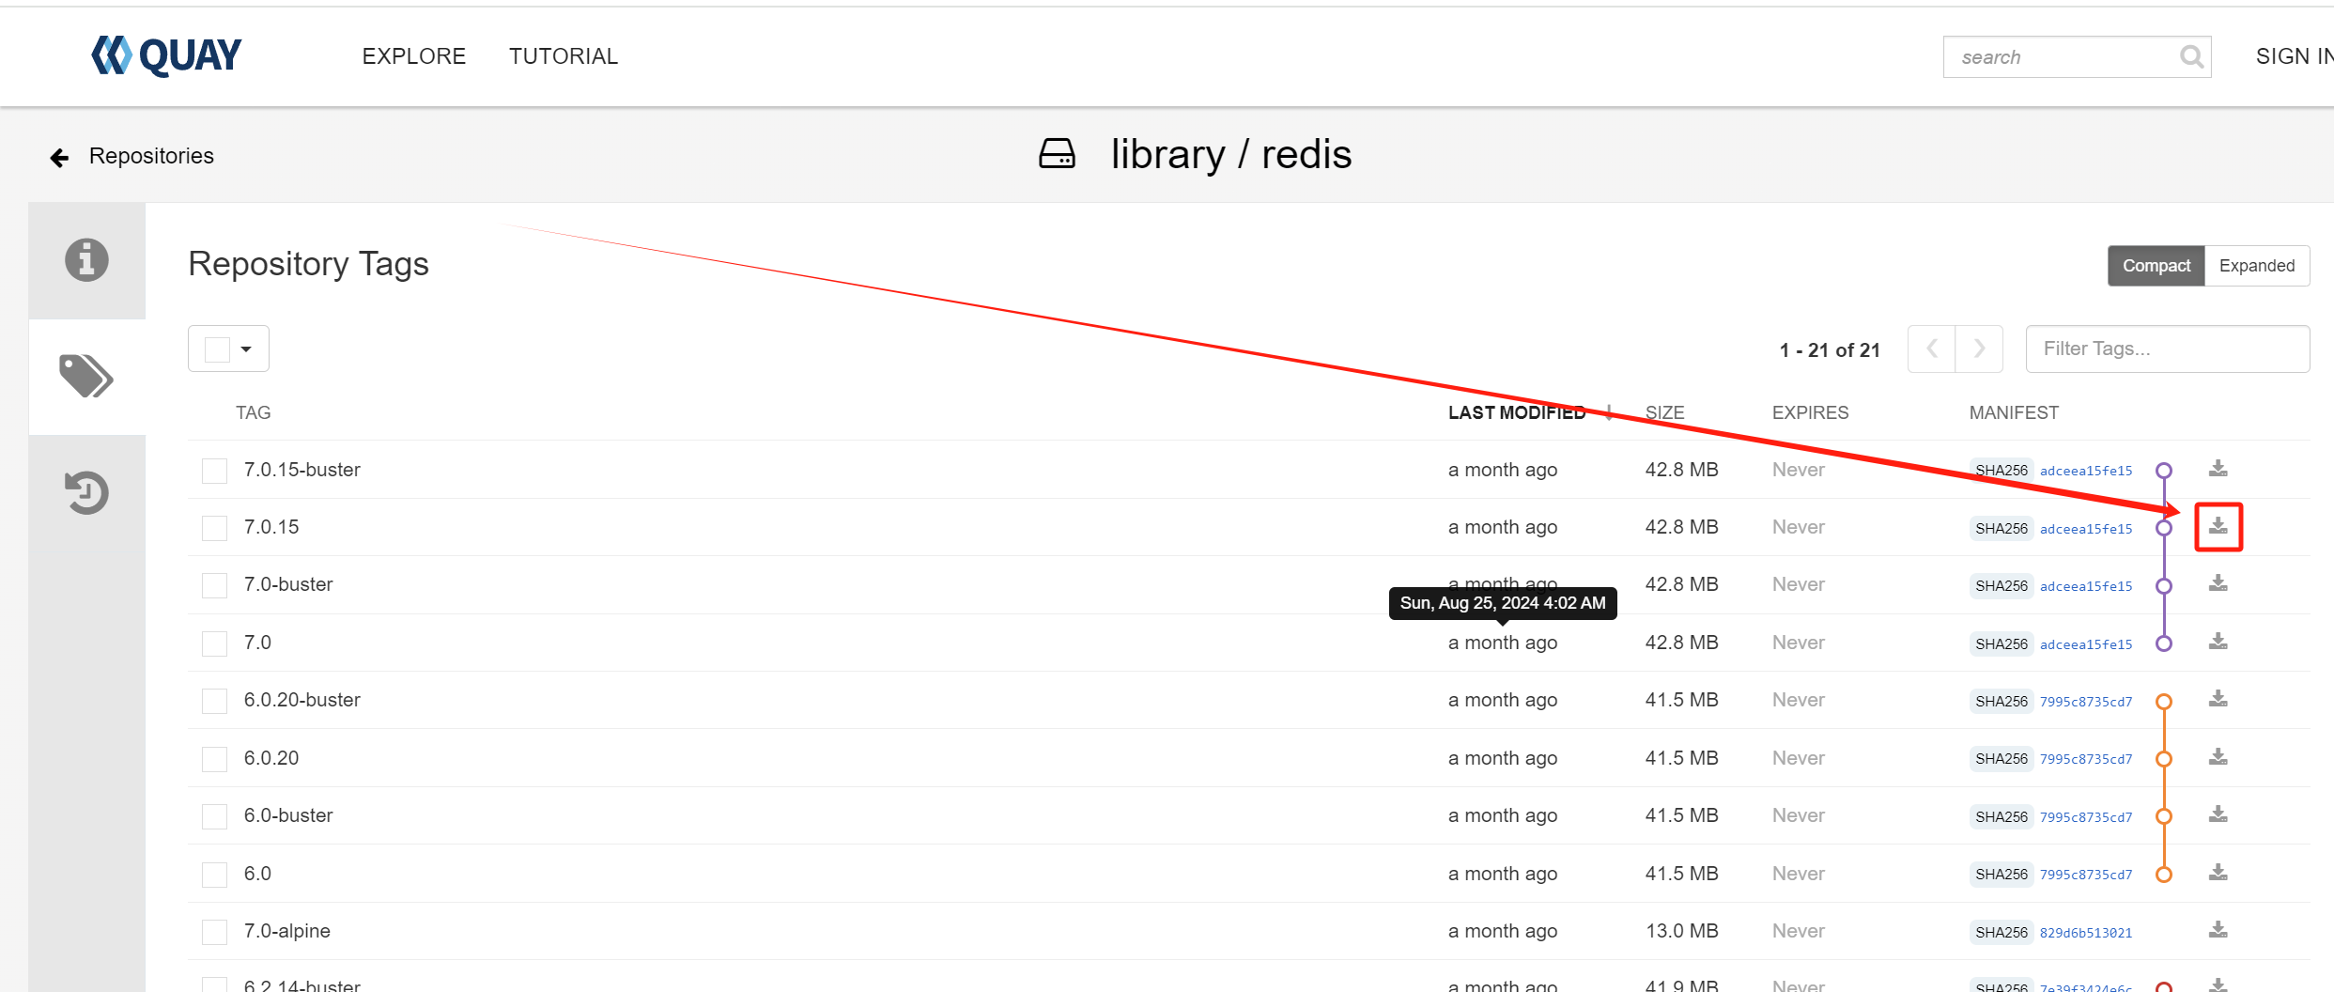Fetch tag 6.0-buster via download icon
The image size is (2334, 992).
coord(2218,815)
